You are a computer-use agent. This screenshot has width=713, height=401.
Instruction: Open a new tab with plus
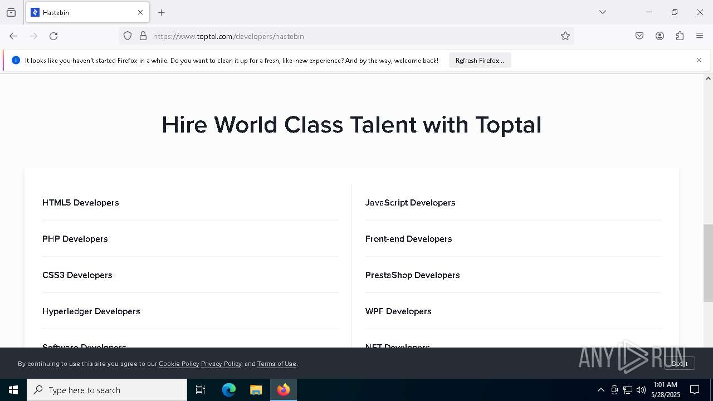click(x=162, y=12)
